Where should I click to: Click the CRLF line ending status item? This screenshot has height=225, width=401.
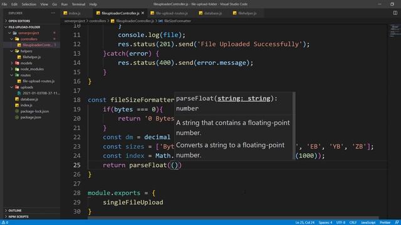tap(353, 222)
